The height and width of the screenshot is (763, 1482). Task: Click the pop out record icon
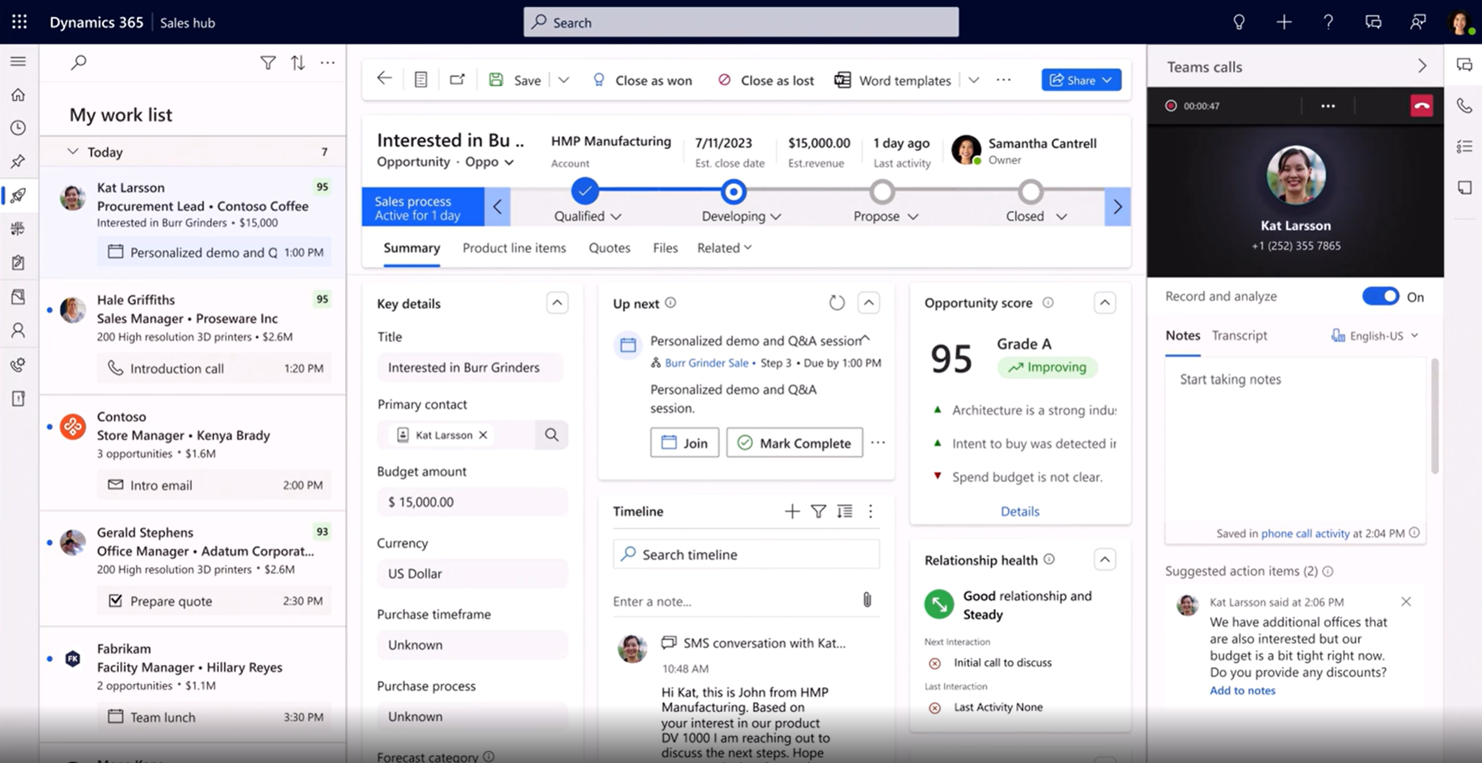point(457,79)
